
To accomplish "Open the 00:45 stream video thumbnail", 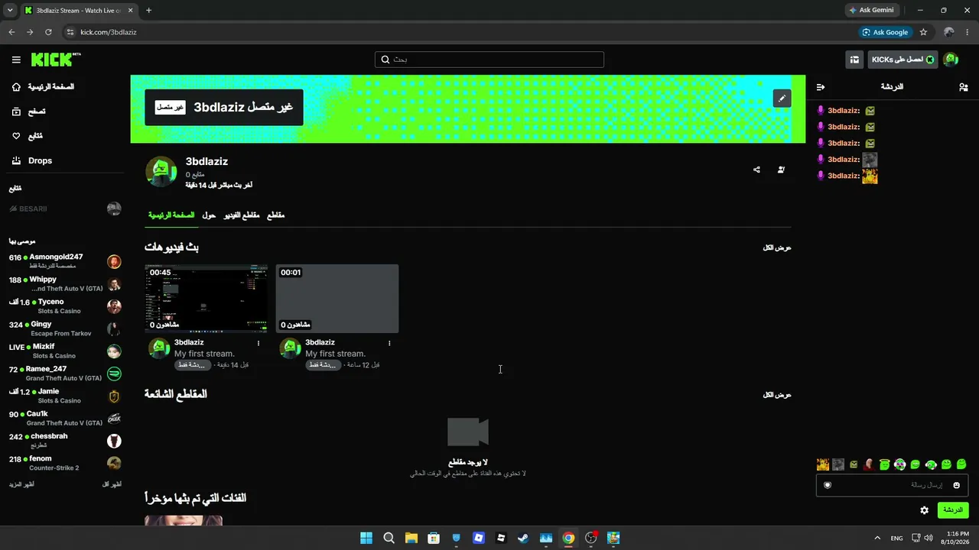I will coord(207,299).
